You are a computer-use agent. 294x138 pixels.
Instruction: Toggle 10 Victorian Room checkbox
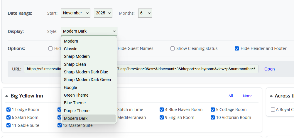point(213,117)
